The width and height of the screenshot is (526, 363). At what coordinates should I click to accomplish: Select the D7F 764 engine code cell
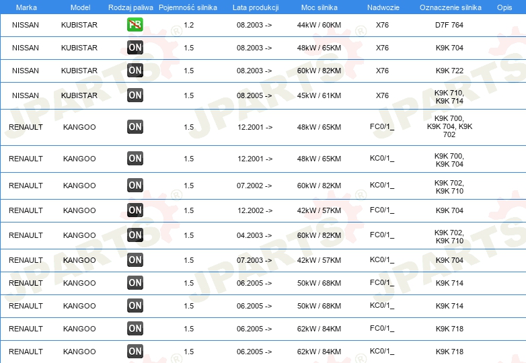point(449,25)
